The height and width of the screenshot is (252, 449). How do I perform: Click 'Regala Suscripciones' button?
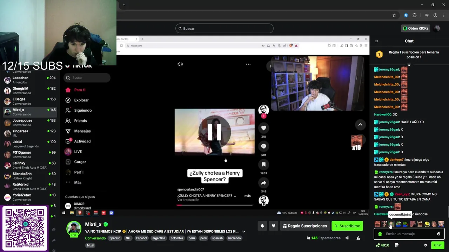[x=305, y=226]
